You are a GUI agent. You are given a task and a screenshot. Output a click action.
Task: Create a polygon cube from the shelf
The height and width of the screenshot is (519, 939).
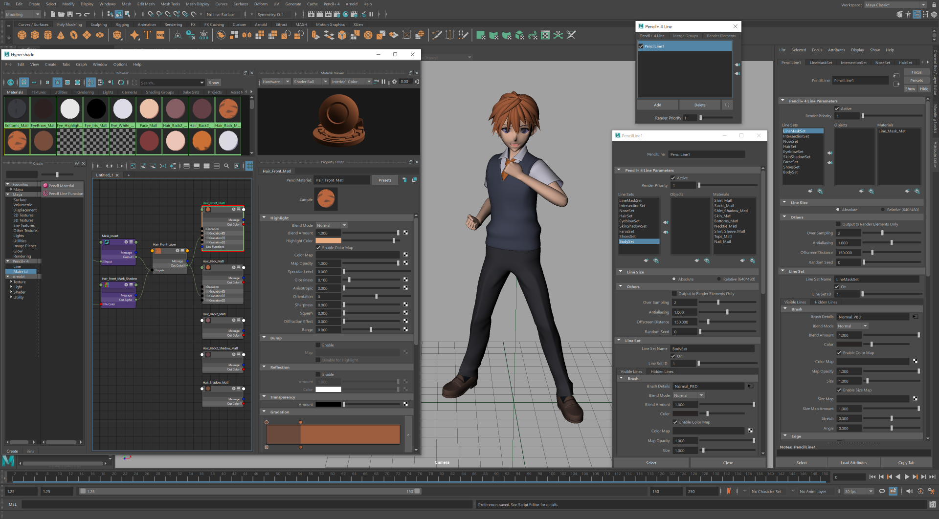(35, 35)
